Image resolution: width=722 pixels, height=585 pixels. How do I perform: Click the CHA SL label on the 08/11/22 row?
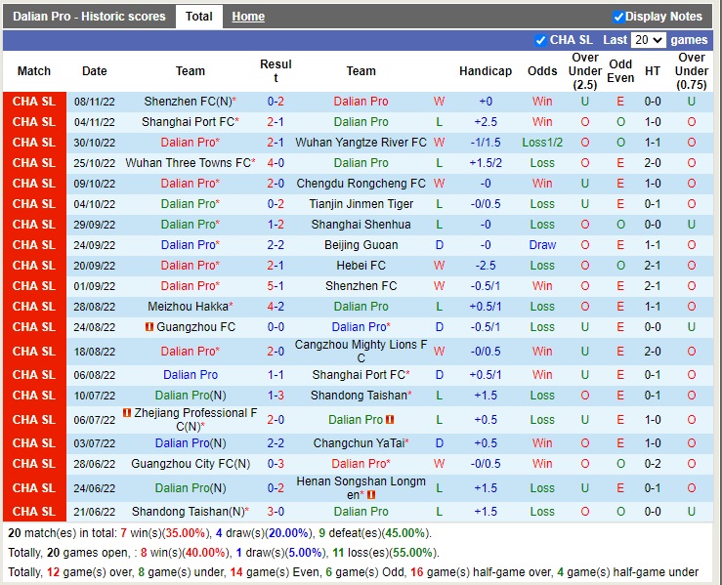[x=34, y=102]
